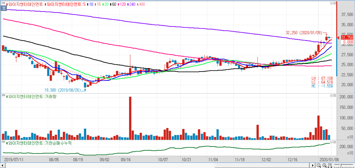
Task: Click the 10/07 date axis label
Action: click(163, 160)
